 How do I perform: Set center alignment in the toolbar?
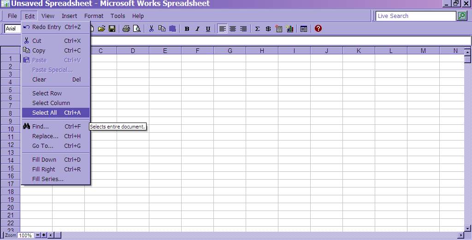233,29
